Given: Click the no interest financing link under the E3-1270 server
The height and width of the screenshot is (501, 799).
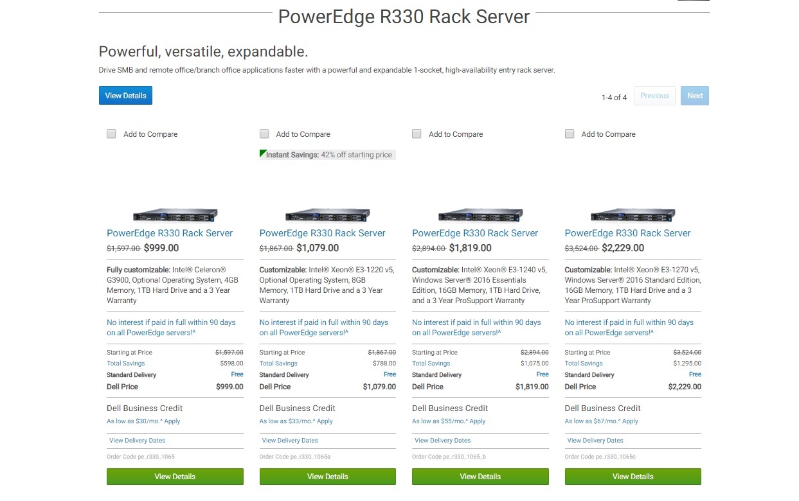Looking at the screenshot, I should [x=629, y=328].
